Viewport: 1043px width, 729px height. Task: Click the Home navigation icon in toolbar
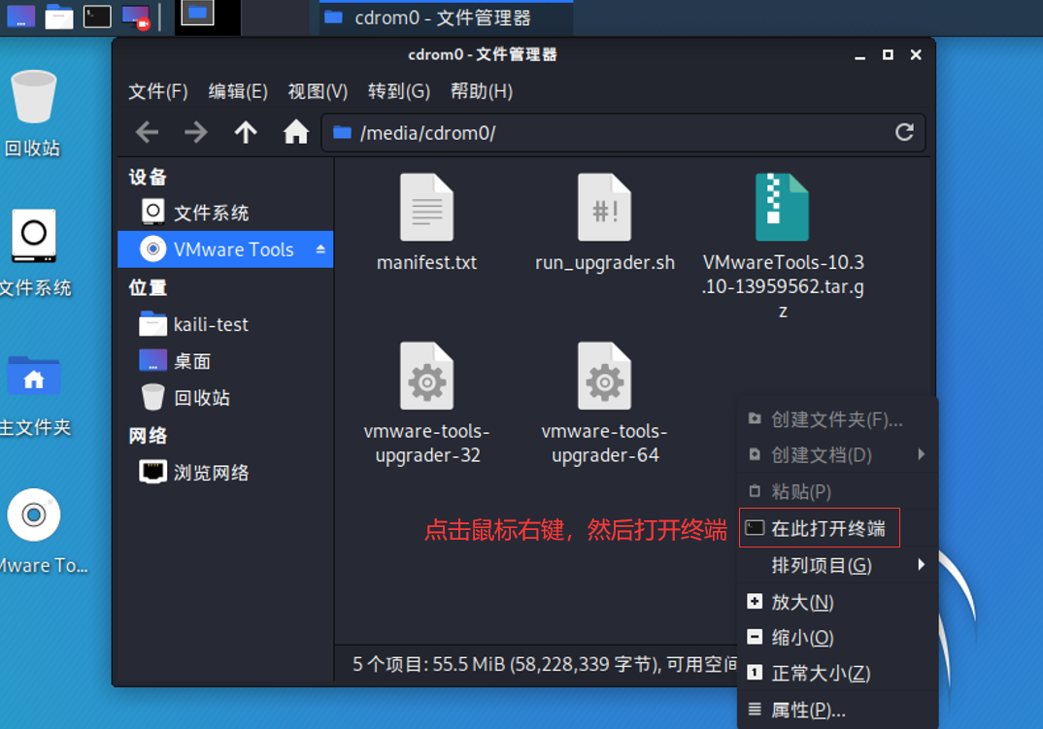click(296, 133)
